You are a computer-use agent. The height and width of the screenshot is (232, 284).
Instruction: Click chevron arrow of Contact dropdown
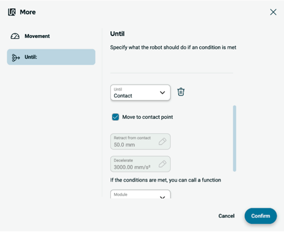point(162,93)
